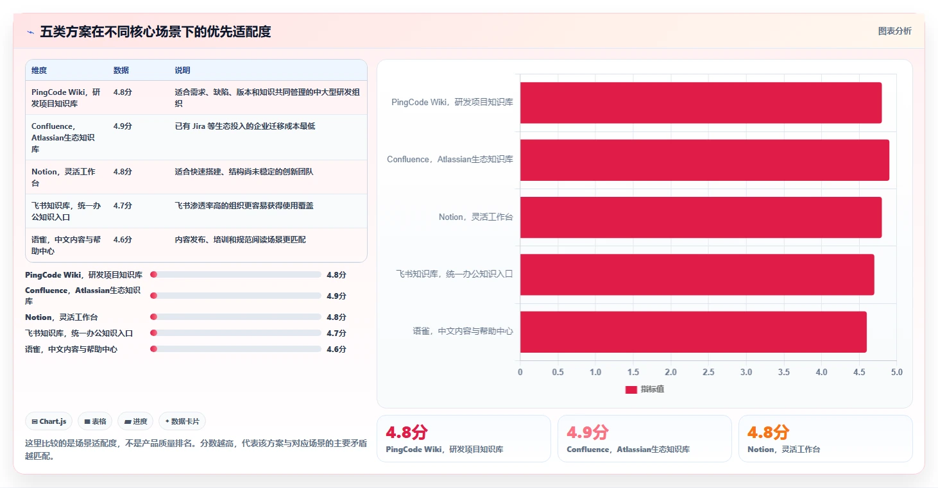
Task: Click description '适合快速搭建、结构尚未稳定的创新团队'
Action: coord(244,172)
